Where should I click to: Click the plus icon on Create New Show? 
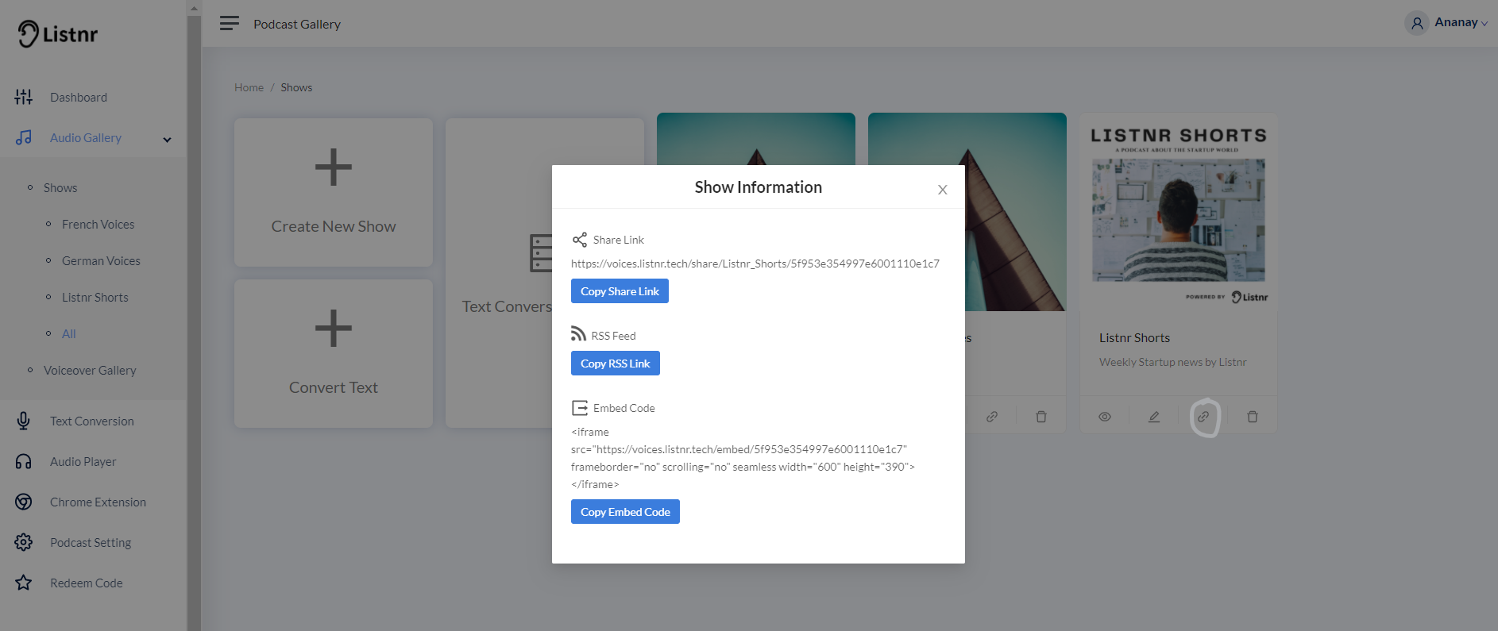(334, 167)
